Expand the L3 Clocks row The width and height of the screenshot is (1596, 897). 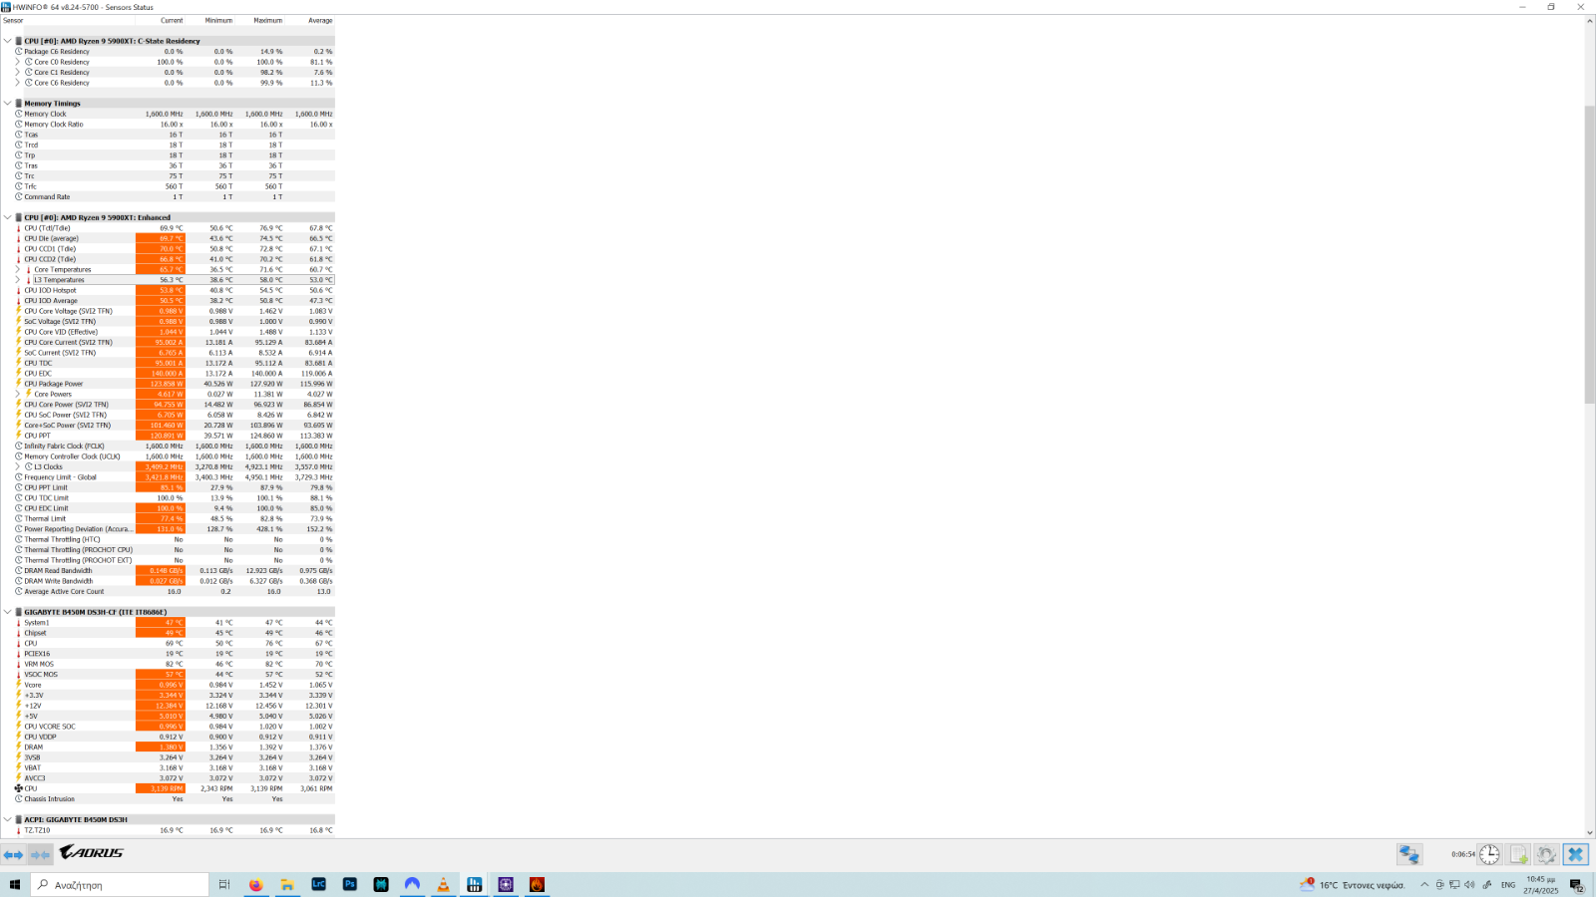click(17, 466)
